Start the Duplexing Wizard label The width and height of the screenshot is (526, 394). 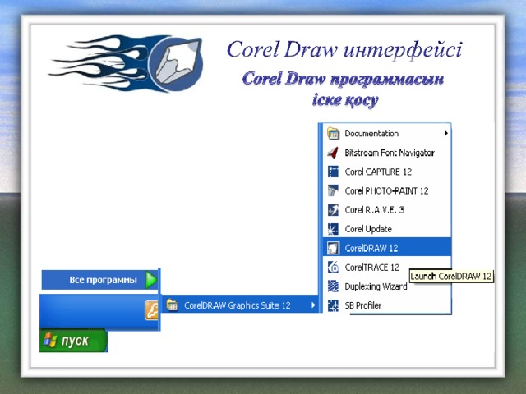pos(376,286)
